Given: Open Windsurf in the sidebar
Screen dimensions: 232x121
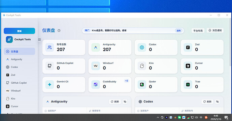Looking at the screenshot, I should point(20,90).
